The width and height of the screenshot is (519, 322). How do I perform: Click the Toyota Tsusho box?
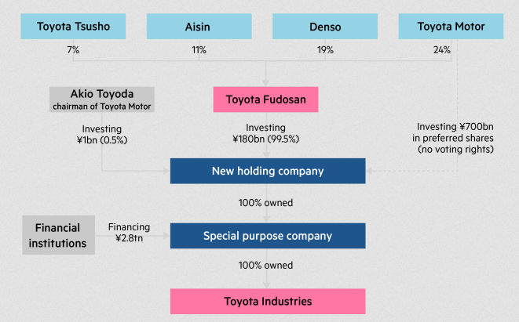pyautogui.click(x=73, y=27)
